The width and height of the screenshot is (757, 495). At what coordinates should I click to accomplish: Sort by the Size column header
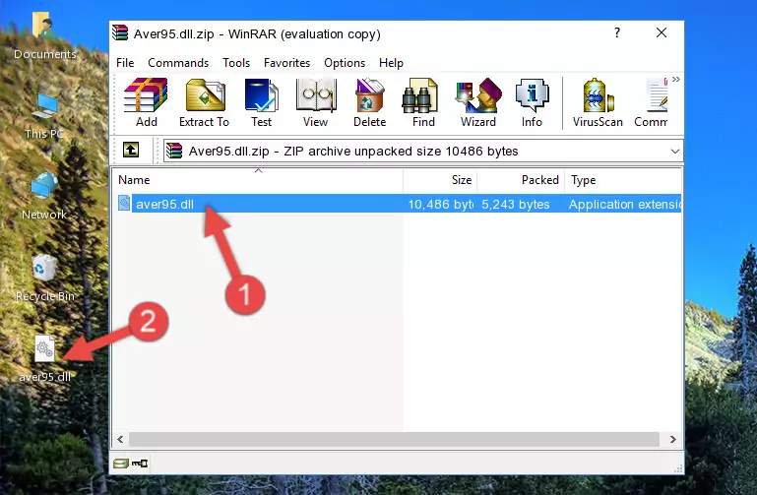click(440, 180)
